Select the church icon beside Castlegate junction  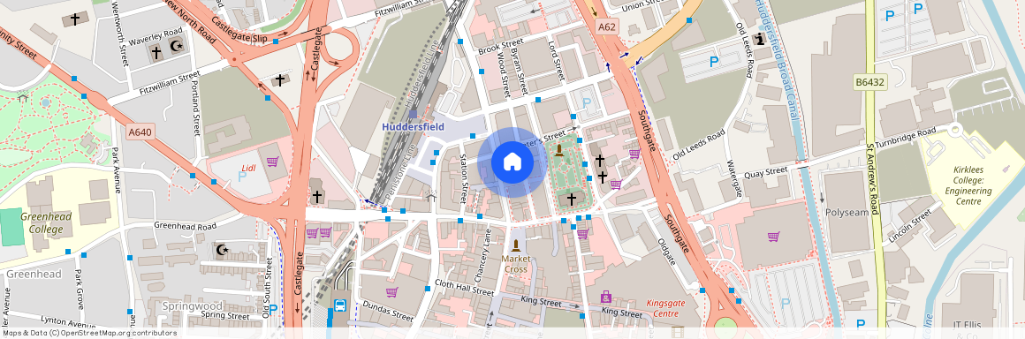coord(317,196)
